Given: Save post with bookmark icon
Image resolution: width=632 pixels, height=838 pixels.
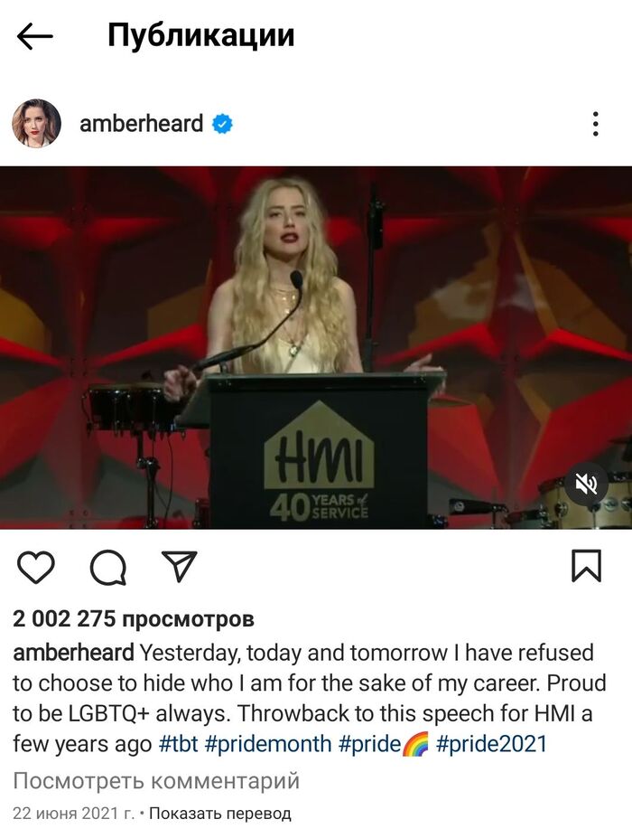Looking at the screenshot, I should [x=587, y=565].
